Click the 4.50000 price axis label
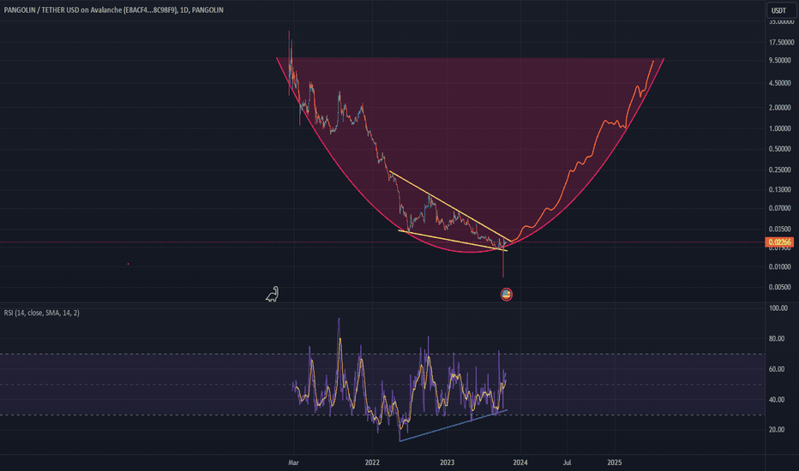The height and width of the screenshot is (471, 799). tap(779, 83)
